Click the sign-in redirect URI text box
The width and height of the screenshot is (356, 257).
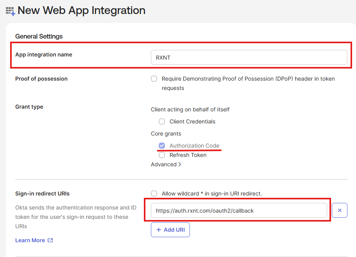(239, 210)
